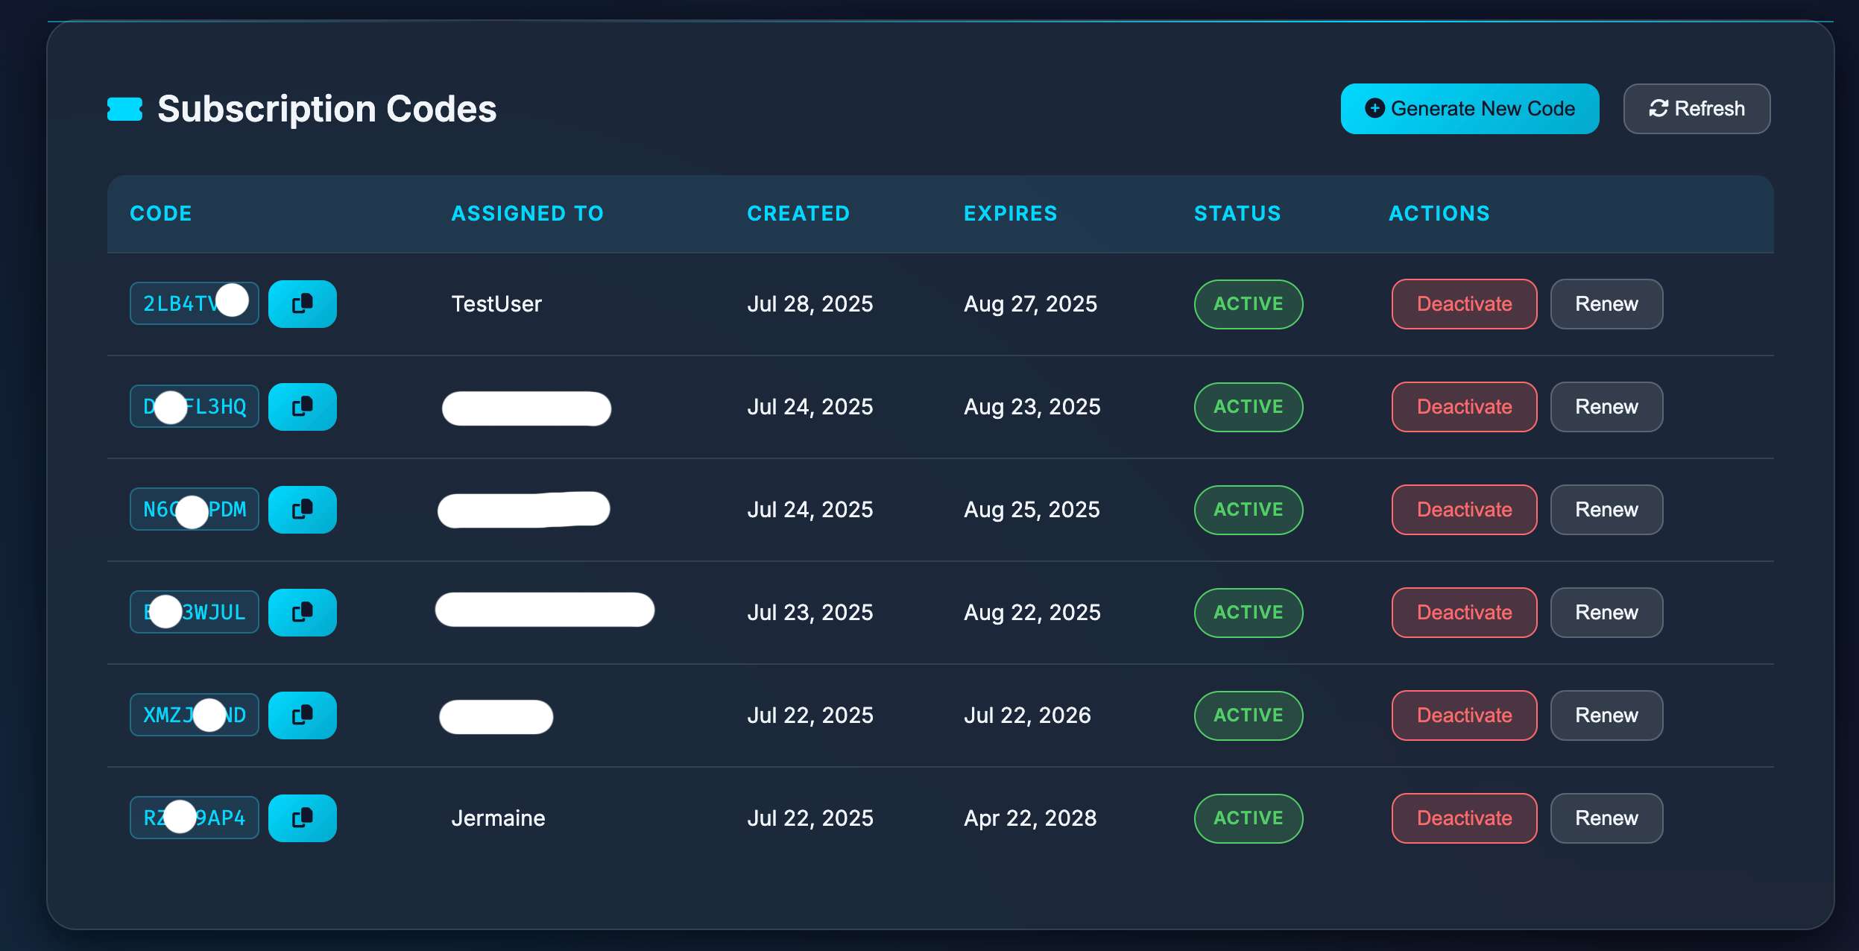
Task: Deactivate TestUser's subscription code
Action: coord(1462,303)
